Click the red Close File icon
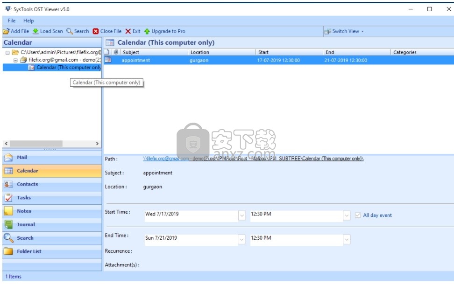454x284 pixels. [x=96, y=31]
